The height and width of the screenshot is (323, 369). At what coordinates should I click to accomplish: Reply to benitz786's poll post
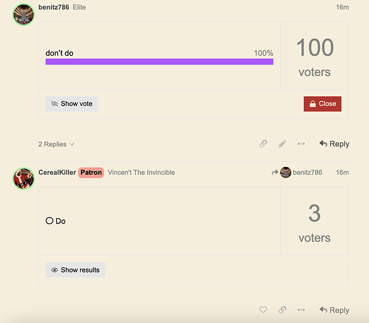[x=334, y=144]
